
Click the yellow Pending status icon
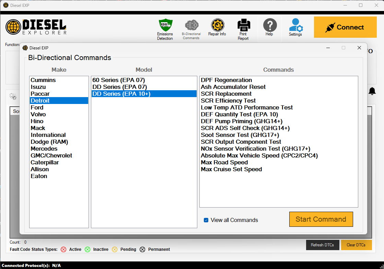115,249
